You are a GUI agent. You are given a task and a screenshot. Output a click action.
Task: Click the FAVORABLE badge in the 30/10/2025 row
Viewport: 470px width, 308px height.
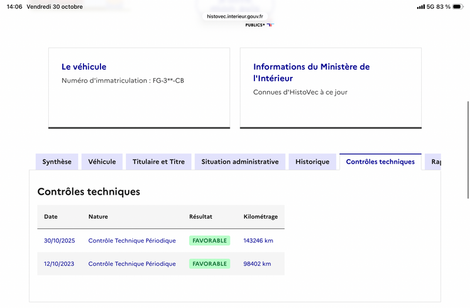pyautogui.click(x=210, y=241)
